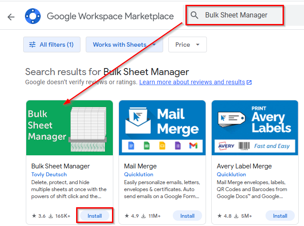Open the All filters (1) button
Viewport: 304px width, 226px height.
coord(52,45)
